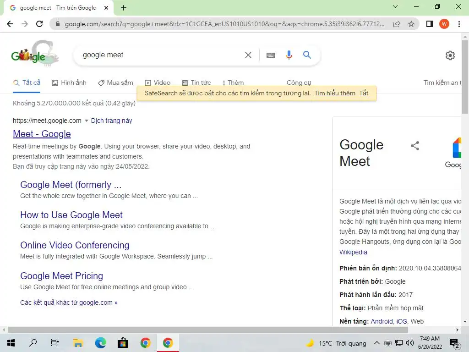Screen dimensions: 469x352
Task: Open a new browser tab
Action: [124, 8]
